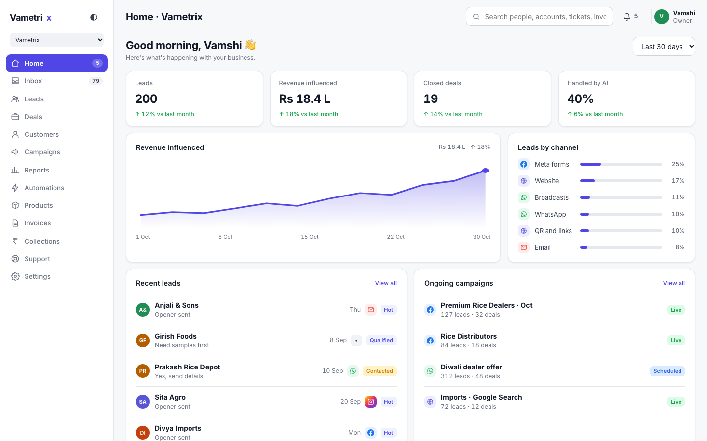Open the Diwali dealer offer campaign
The width and height of the screenshot is (707, 441).
click(554, 371)
